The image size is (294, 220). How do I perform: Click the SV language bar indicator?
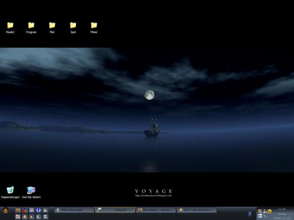[x=250, y=213]
